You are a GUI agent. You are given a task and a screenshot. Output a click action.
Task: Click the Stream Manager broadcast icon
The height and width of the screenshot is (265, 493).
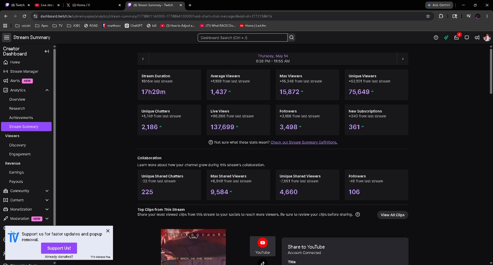[6, 71]
